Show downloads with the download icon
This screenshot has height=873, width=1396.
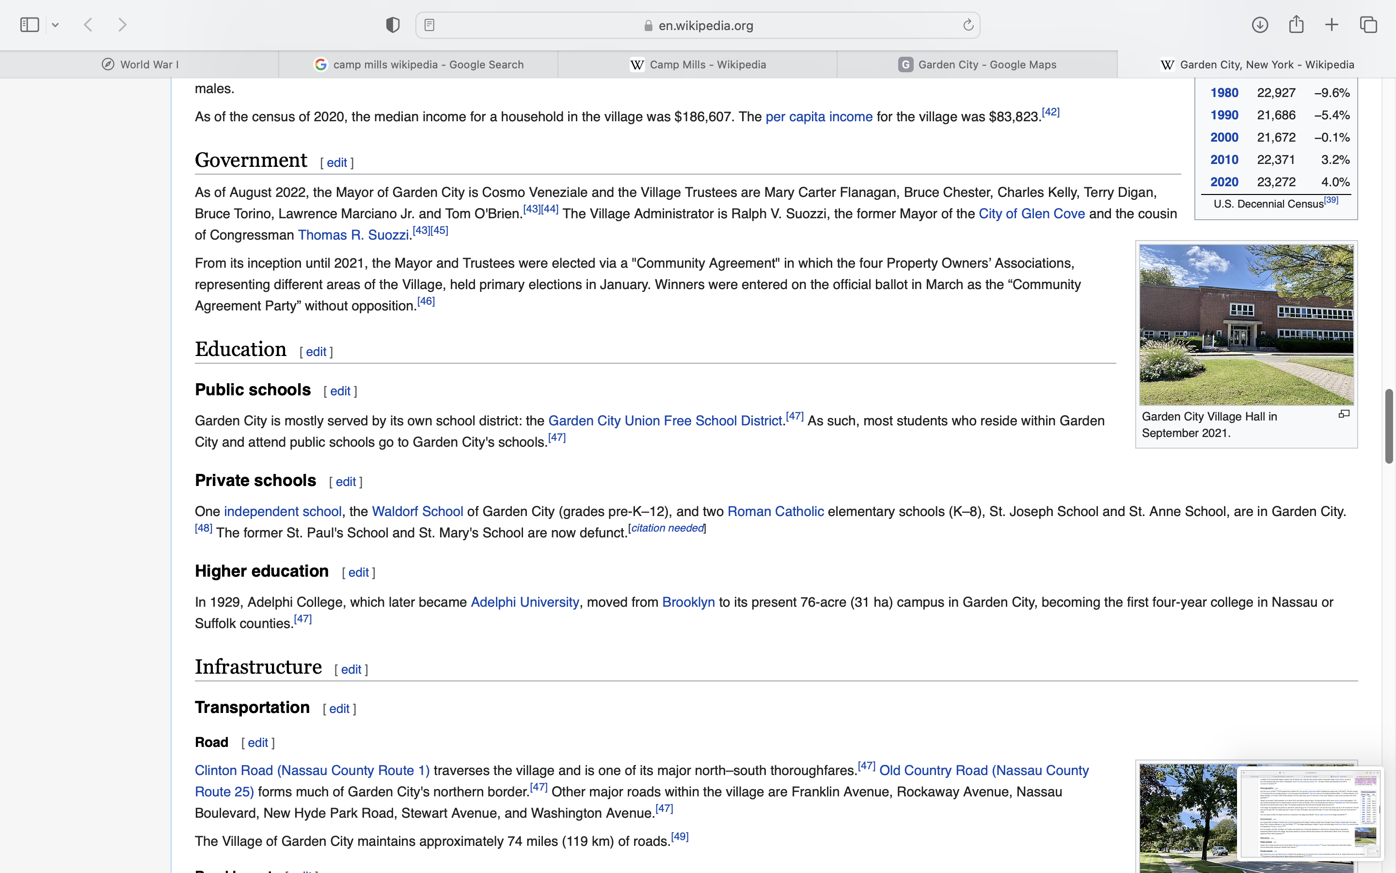pyautogui.click(x=1260, y=25)
